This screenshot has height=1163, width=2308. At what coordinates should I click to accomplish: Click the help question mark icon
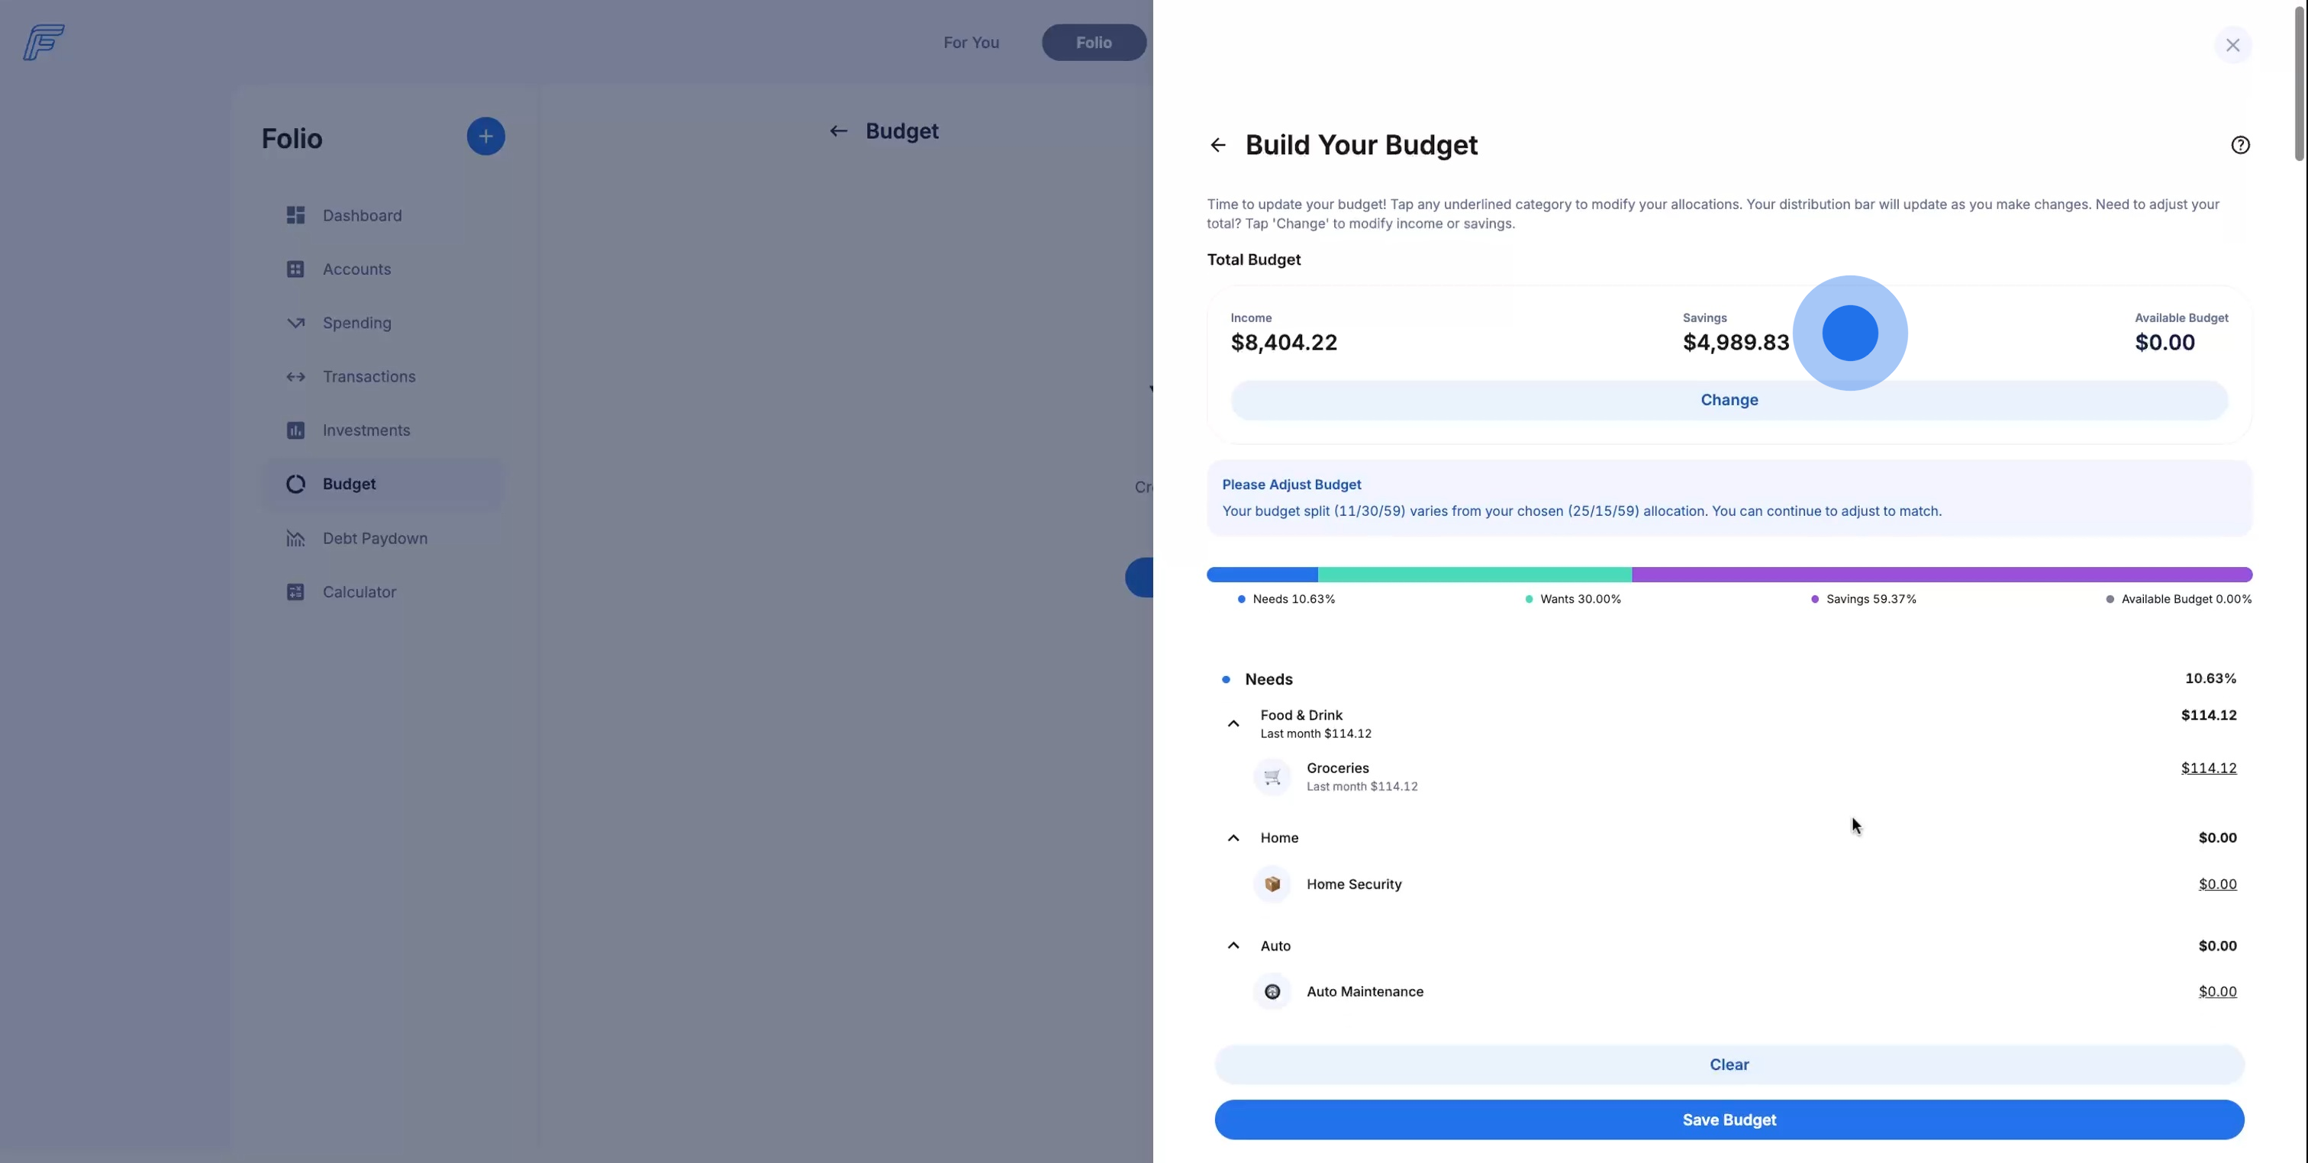2240,145
